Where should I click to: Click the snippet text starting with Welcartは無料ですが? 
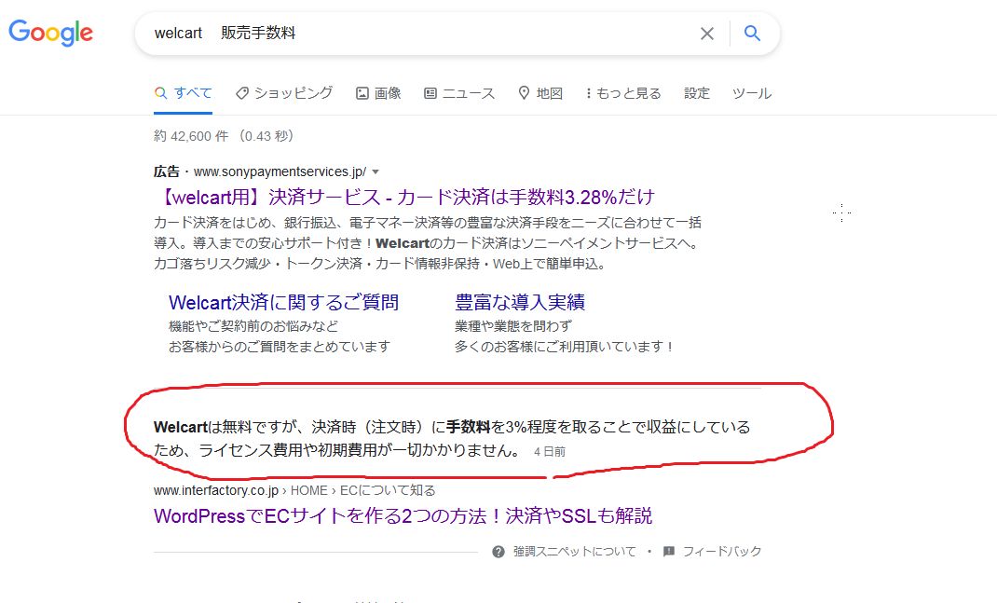[452, 439]
